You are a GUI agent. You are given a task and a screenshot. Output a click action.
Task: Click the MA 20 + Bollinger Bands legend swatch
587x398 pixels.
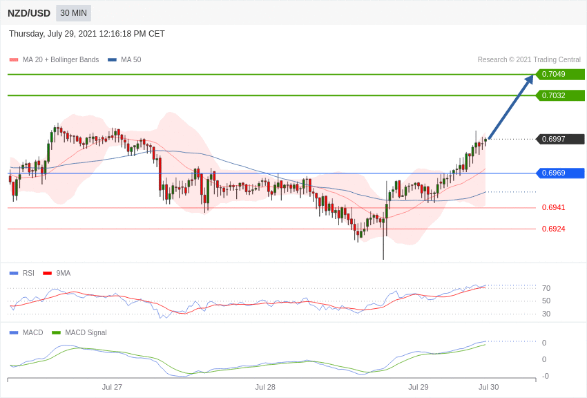[x=14, y=60]
